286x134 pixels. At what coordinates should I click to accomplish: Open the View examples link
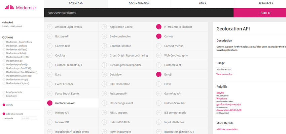coord(224,74)
